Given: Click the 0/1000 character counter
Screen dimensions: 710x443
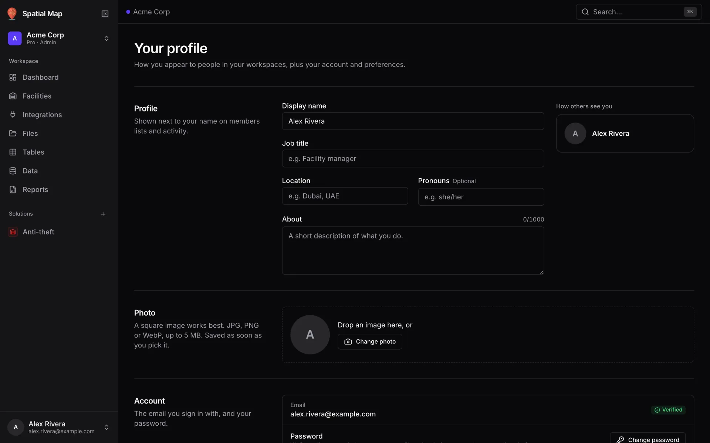Looking at the screenshot, I should click(533, 219).
